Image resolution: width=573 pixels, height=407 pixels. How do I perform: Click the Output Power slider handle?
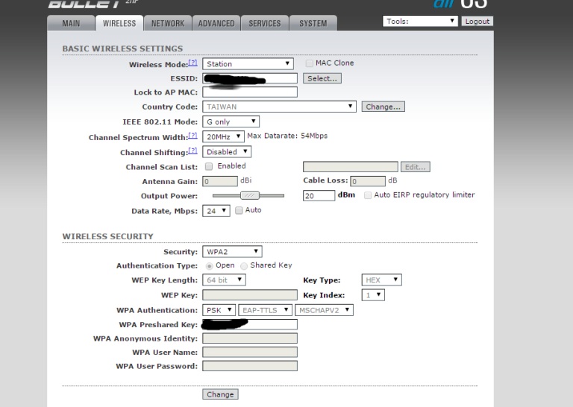[x=250, y=195]
